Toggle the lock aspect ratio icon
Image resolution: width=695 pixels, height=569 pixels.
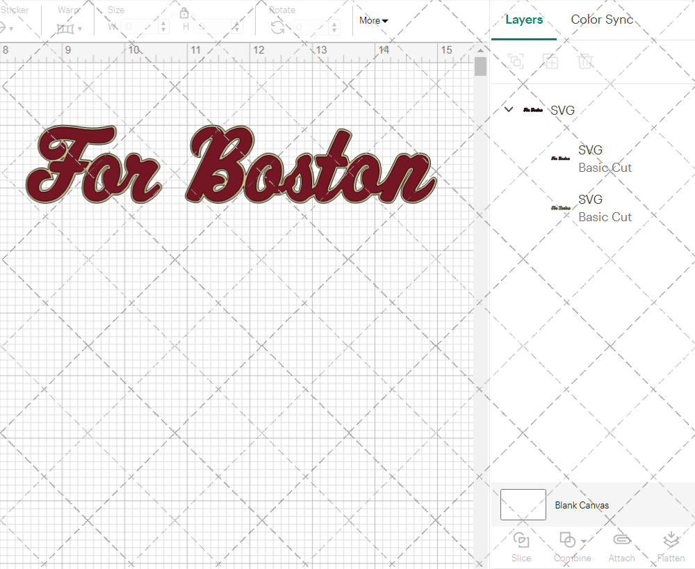click(x=184, y=13)
